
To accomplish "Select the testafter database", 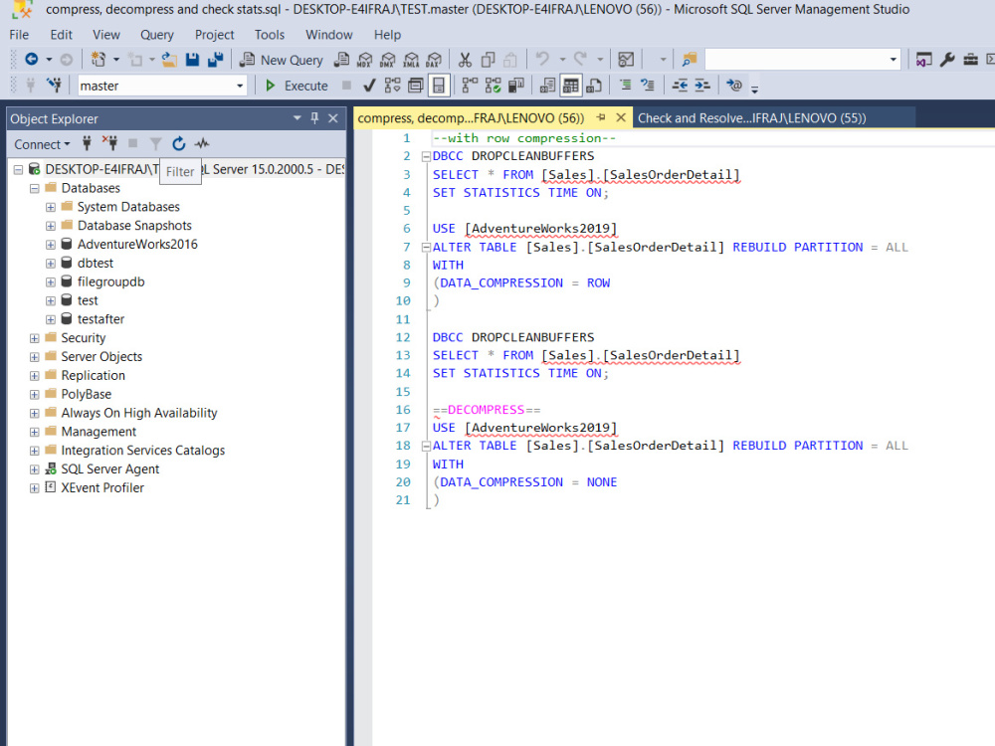I will tap(100, 319).
